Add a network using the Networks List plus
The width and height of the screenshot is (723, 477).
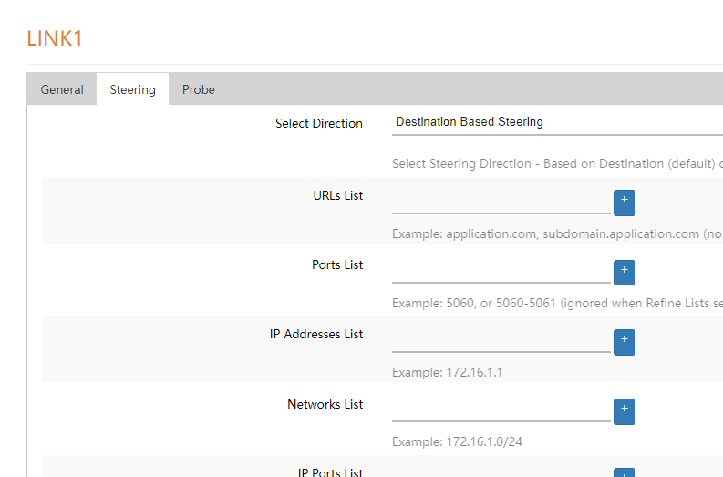tap(624, 411)
